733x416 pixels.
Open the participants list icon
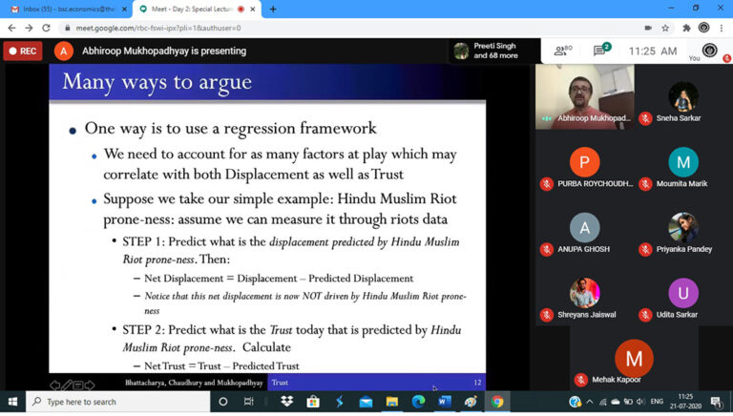[561, 51]
